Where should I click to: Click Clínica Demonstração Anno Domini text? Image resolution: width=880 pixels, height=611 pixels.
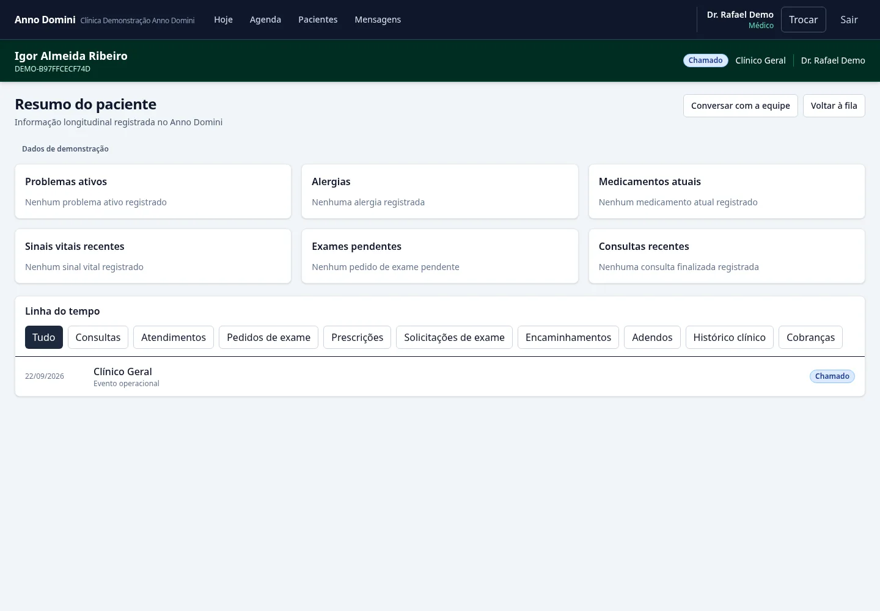pos(137,21)
